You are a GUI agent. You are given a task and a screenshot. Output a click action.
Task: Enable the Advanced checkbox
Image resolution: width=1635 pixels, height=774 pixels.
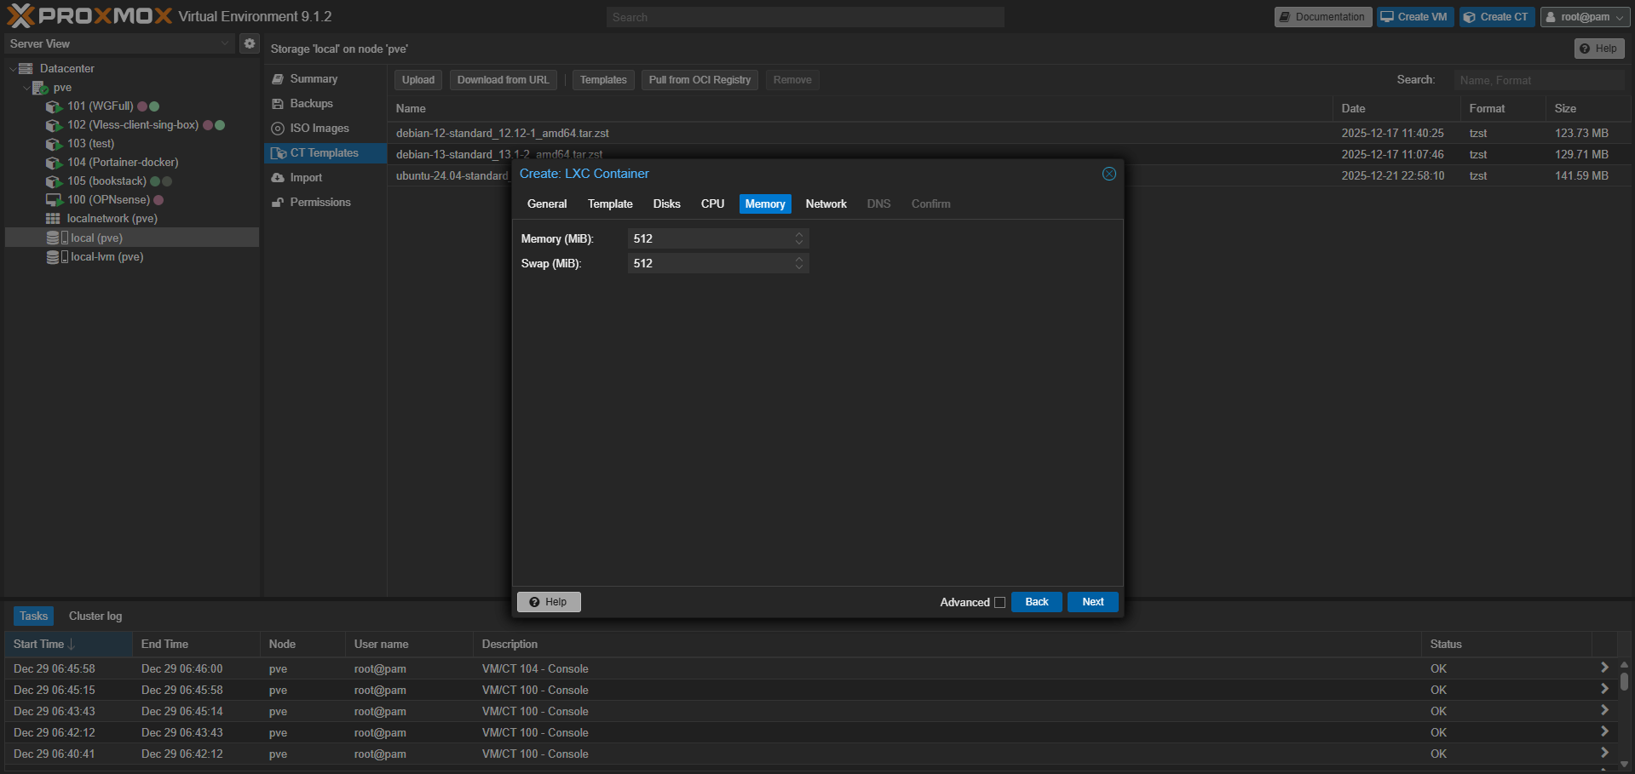(999, 602)
